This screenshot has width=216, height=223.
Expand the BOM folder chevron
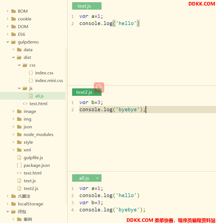(7, 11)
